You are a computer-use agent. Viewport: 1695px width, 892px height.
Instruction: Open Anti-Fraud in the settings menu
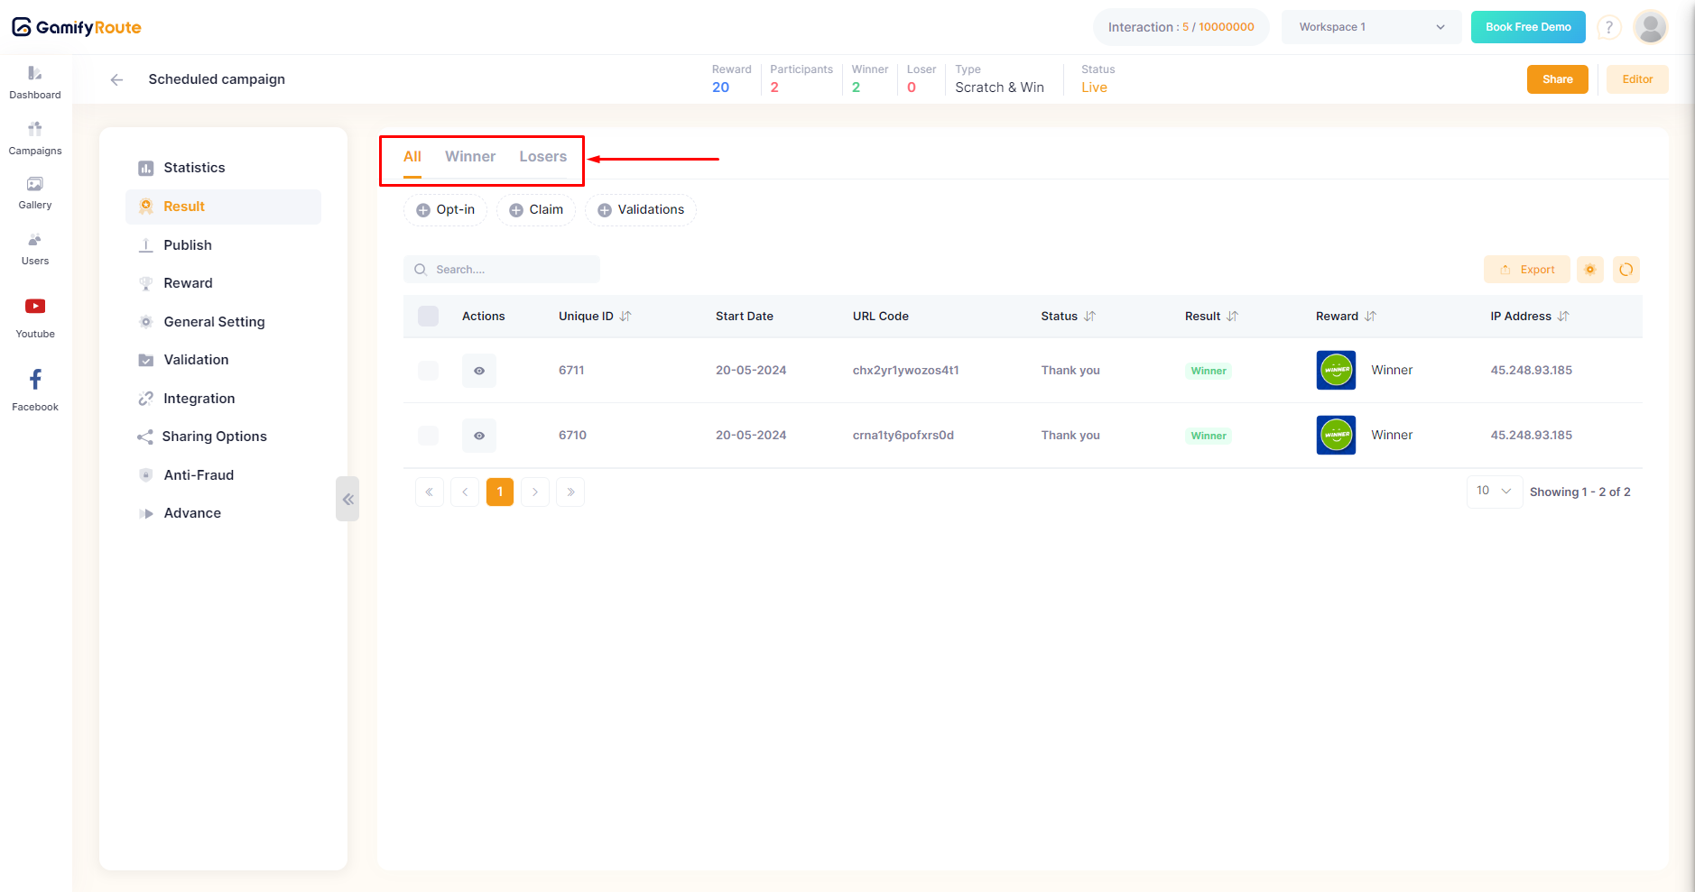click(x=199, y=475)
